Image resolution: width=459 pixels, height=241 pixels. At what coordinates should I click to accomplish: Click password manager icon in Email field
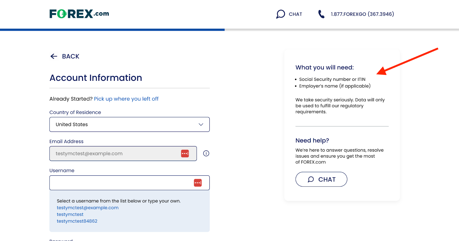pos(185,154)
